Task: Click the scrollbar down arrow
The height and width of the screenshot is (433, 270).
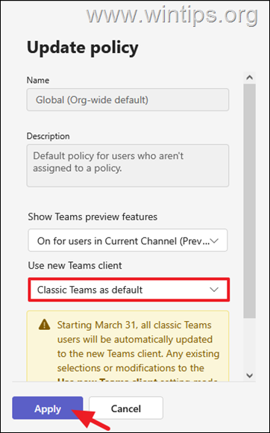Action: (x=250, y=376)
